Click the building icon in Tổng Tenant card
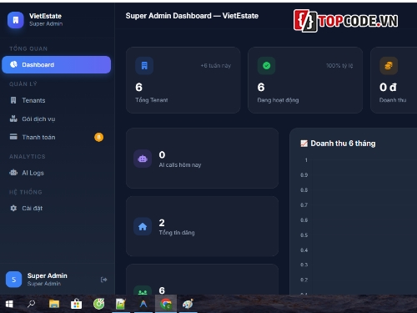417x313 pixels. click(x=144, y=66)
